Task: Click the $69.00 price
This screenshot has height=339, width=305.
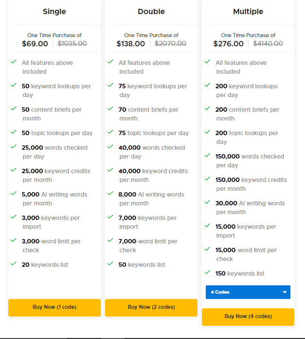Action: [x=35, y=43]
